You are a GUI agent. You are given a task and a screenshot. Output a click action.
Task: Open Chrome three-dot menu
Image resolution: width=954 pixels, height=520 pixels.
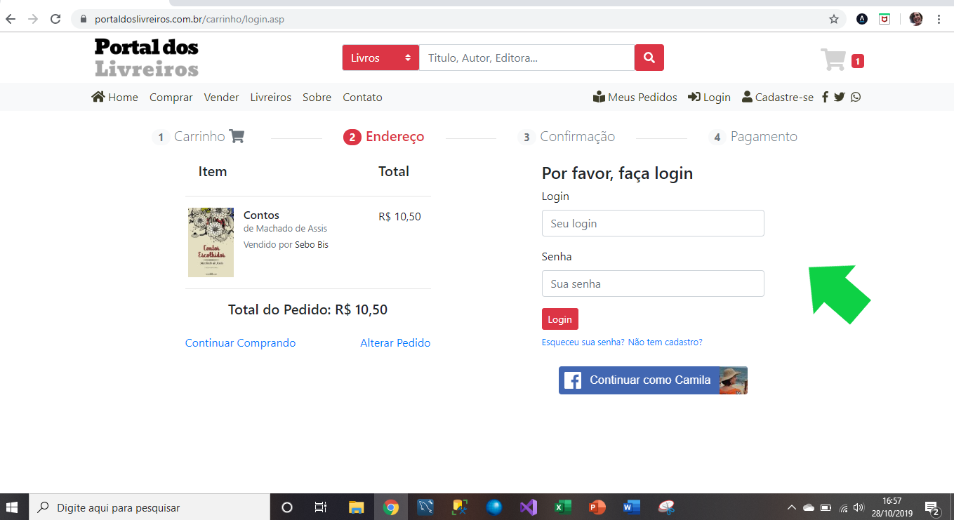(939, 19)
